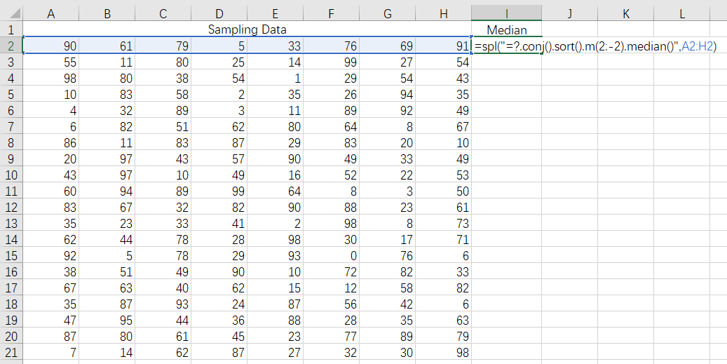
Task: Click cell A21 containing 7
Action: pyautogui.click(x=51, y=352)
